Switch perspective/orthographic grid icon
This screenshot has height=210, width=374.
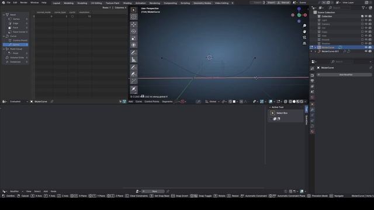point(304,43)
